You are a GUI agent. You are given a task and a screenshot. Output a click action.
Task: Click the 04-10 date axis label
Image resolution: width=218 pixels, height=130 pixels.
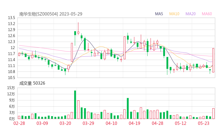coord(111,123)
